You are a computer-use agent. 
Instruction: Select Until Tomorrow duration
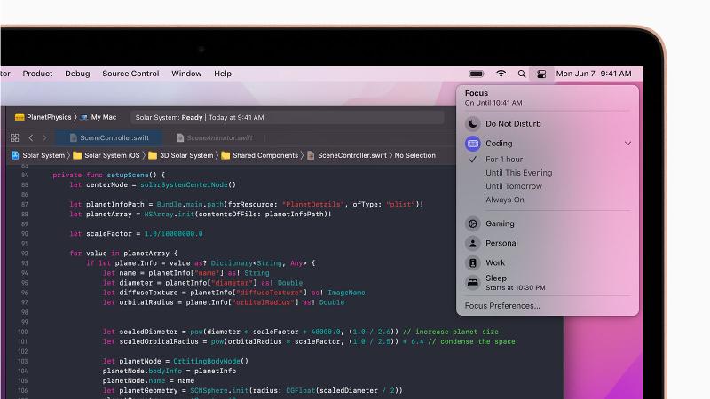(514, 186)
